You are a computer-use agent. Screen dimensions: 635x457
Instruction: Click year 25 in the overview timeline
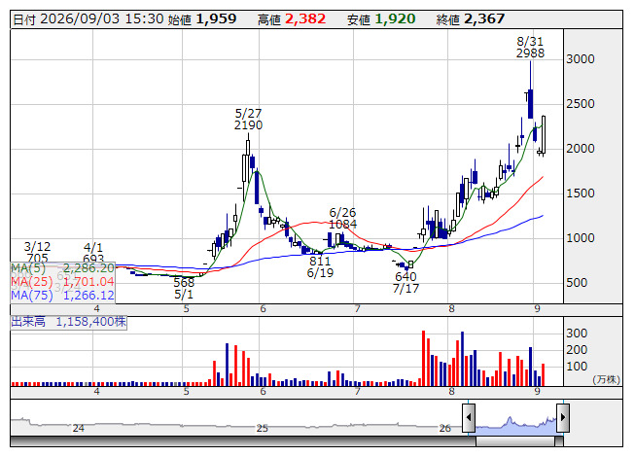(263, 428)
